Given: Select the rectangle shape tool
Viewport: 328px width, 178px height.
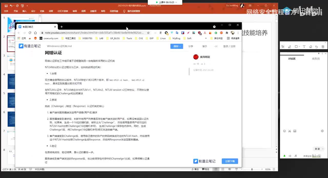Looking at the screenshot, I should 296,47.
